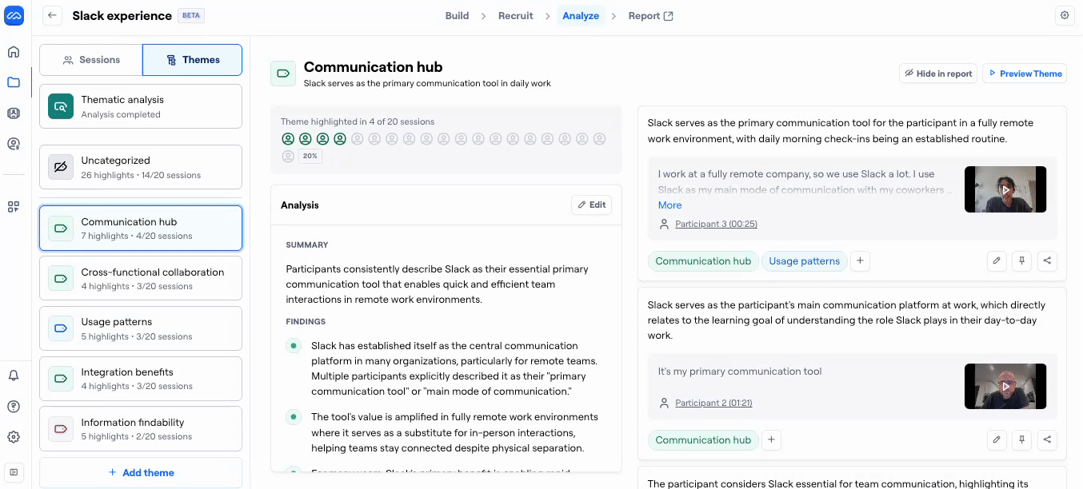Screen dimensions: 1083x489
Task: Open the sidebar settings gear icon
Action: click(14, 437)
